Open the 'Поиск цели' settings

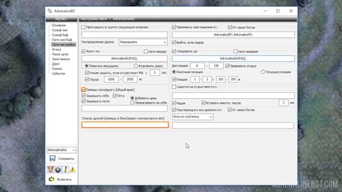pos(60,54)
